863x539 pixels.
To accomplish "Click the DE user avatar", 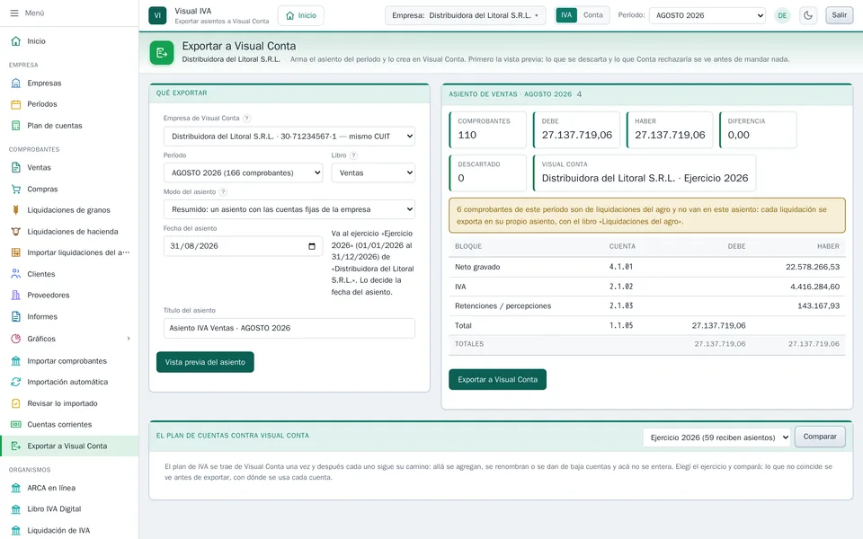I will (x=782, y=15).
